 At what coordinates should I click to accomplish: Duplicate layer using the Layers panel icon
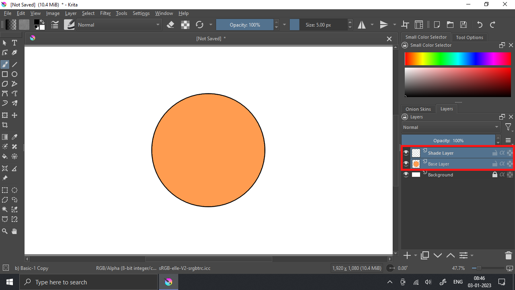[x=425, y=255]
